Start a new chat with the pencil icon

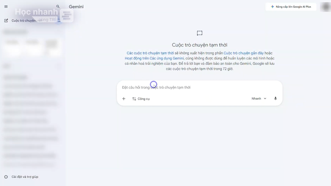coord(6,20)
